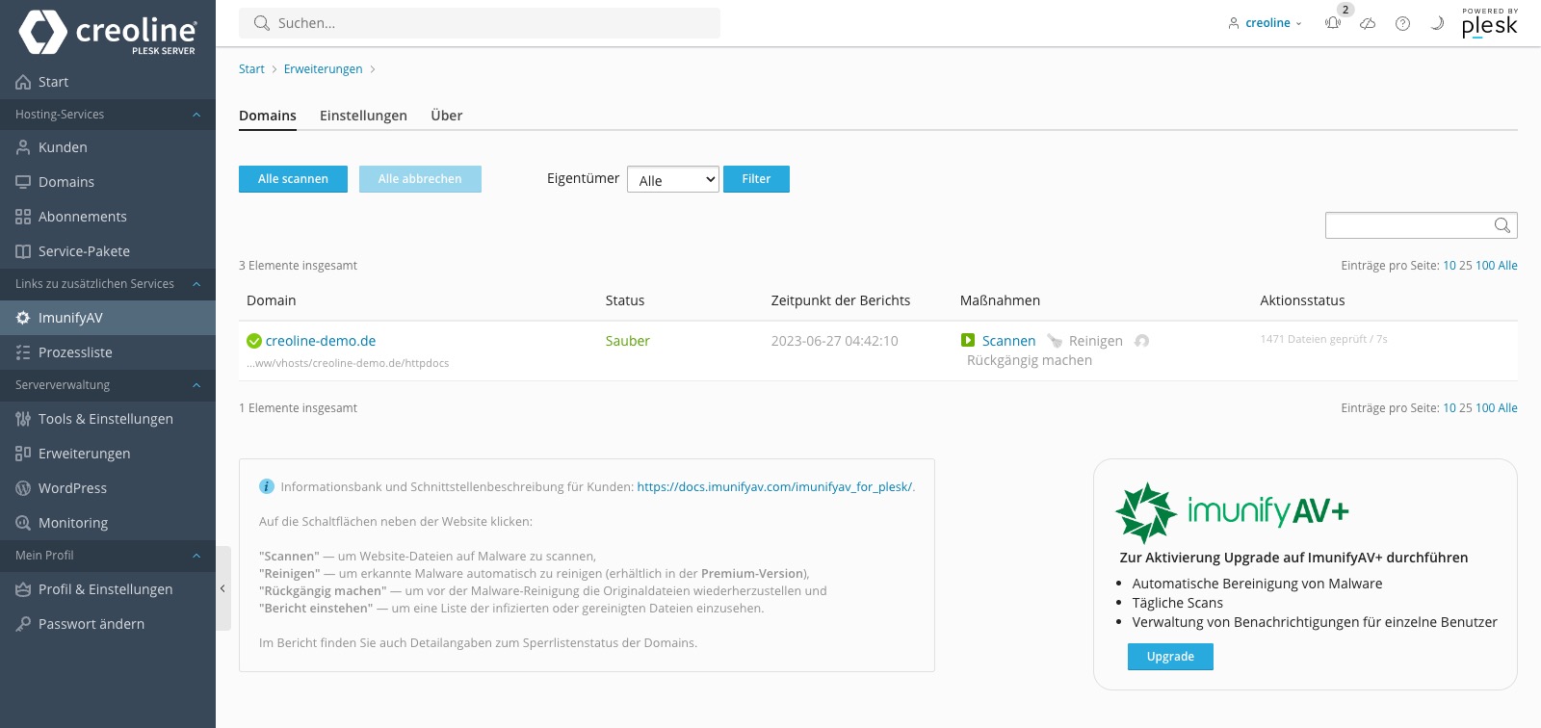Click the magnifier icon in table search
Image resolution: width=1541 pixels, height=728 pixels.
click(x=1502, y=225)
